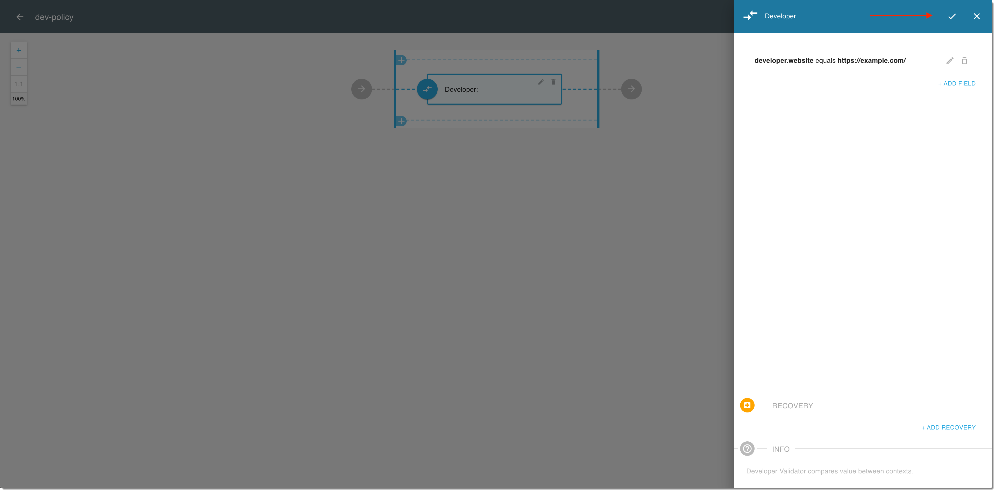Viewport: 996px width, 492px height.
Task: Click the gray Info section icon
Action: (x=748, y=449)
